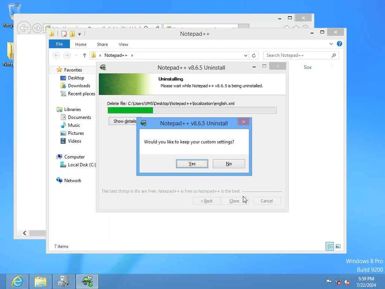Open address bar history dropdown
The height and width of the screenshot is (289, 385).
coord(246,56)
